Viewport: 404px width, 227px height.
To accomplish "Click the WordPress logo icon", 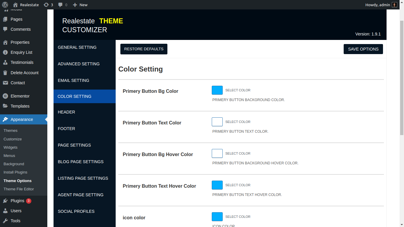I will click(x=5, y=5).
